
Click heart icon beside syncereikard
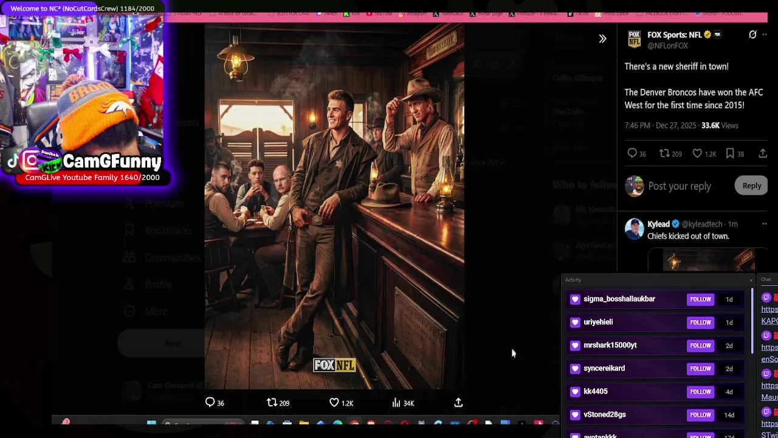[575, 368]
